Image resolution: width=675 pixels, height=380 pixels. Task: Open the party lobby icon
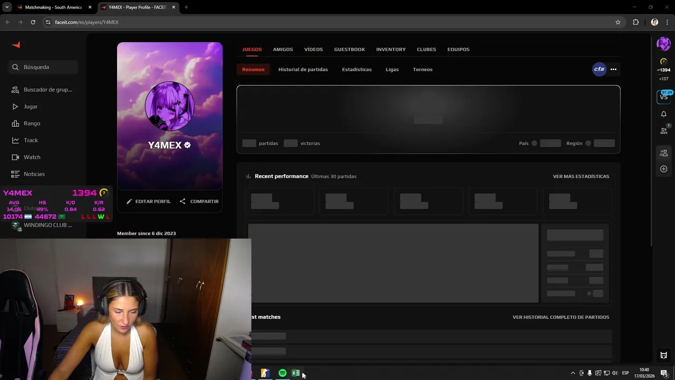click(663, 153)
